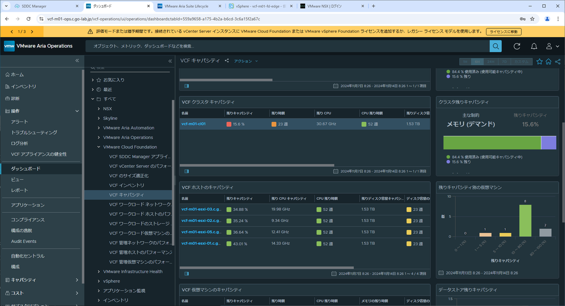Go to previous banner message
The height and width of the screenshot is (306, 565).
12,31
